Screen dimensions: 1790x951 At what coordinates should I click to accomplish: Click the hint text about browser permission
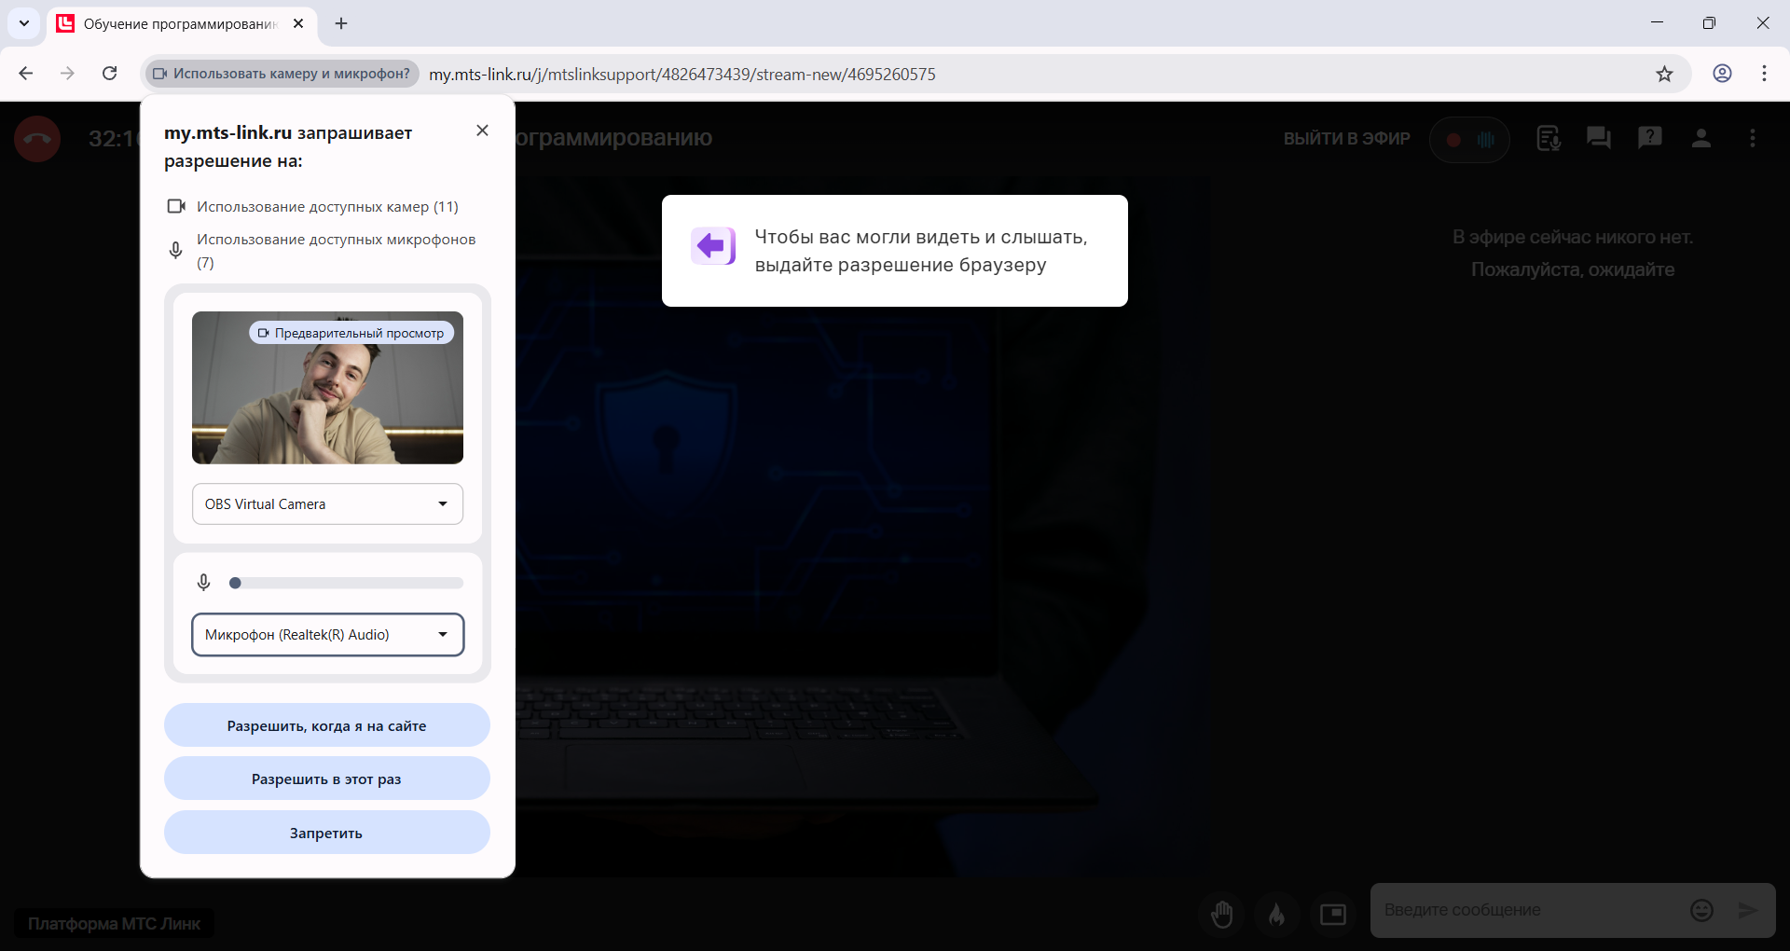[921, 251]
